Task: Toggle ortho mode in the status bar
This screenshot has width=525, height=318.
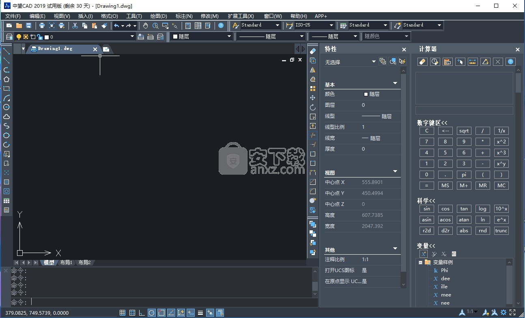Action: [142, 313]
